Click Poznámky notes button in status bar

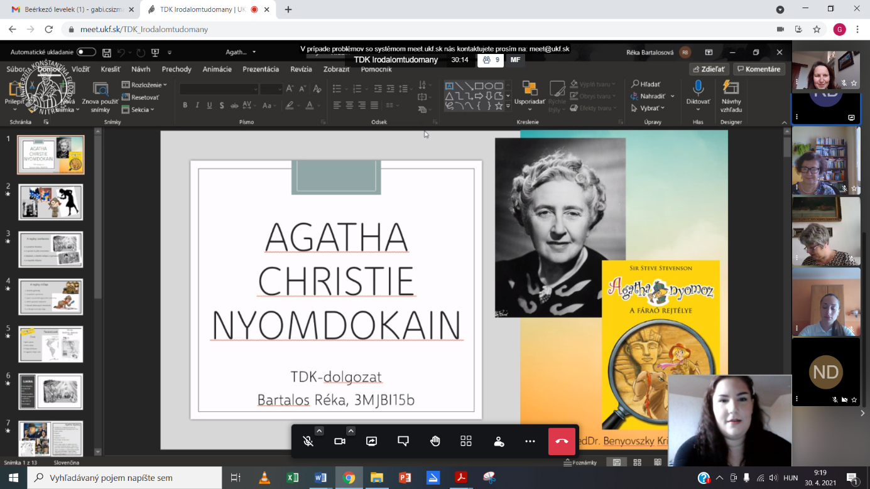[580, 463]
